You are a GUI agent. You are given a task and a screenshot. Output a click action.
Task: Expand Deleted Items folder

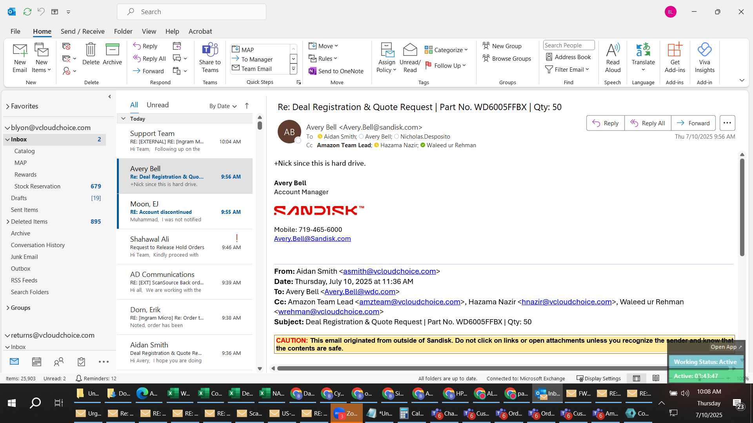click(8, 222)
